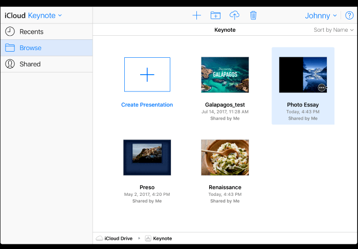Click the Preso file name

[x=147, y=187]
